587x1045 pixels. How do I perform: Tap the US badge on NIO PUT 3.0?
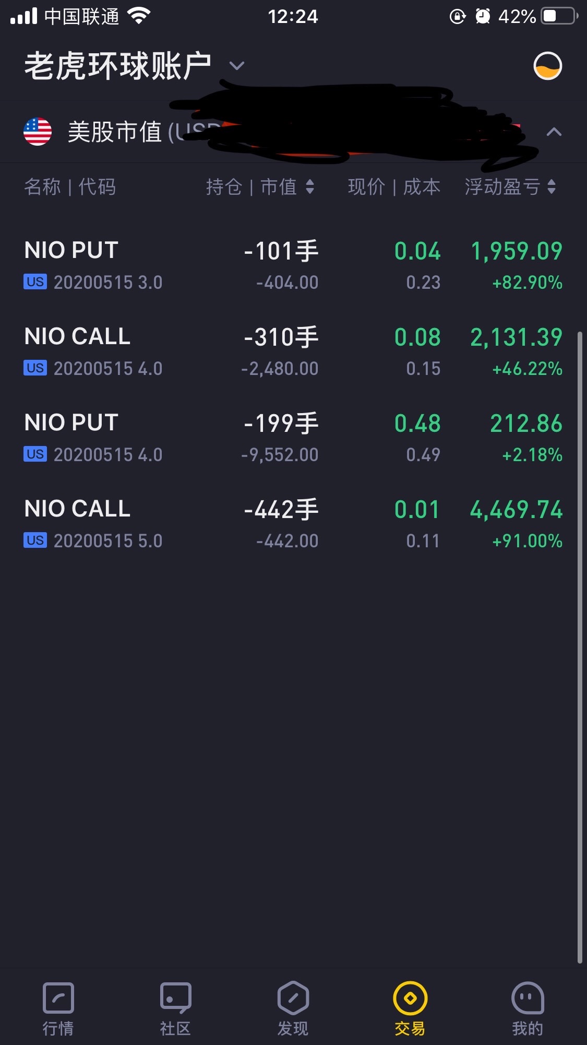tap(35, 282)
